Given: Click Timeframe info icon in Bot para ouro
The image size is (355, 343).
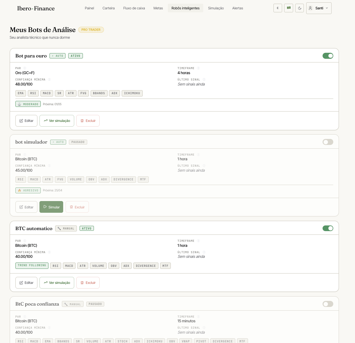Looking at the screenshot, I should [198, 68].
